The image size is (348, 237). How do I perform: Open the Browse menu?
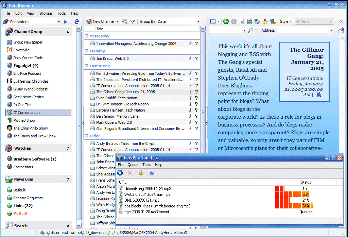pyautogui.click(x=46, y=13)
